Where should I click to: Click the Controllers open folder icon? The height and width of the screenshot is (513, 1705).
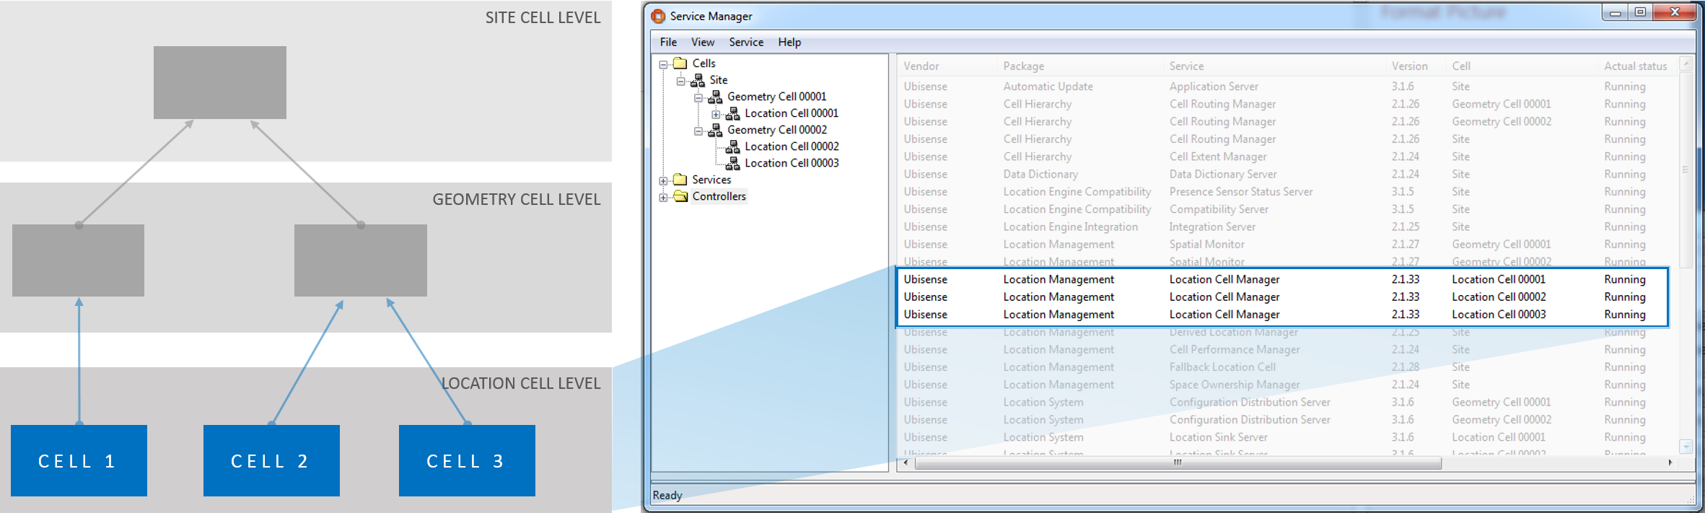680,196
